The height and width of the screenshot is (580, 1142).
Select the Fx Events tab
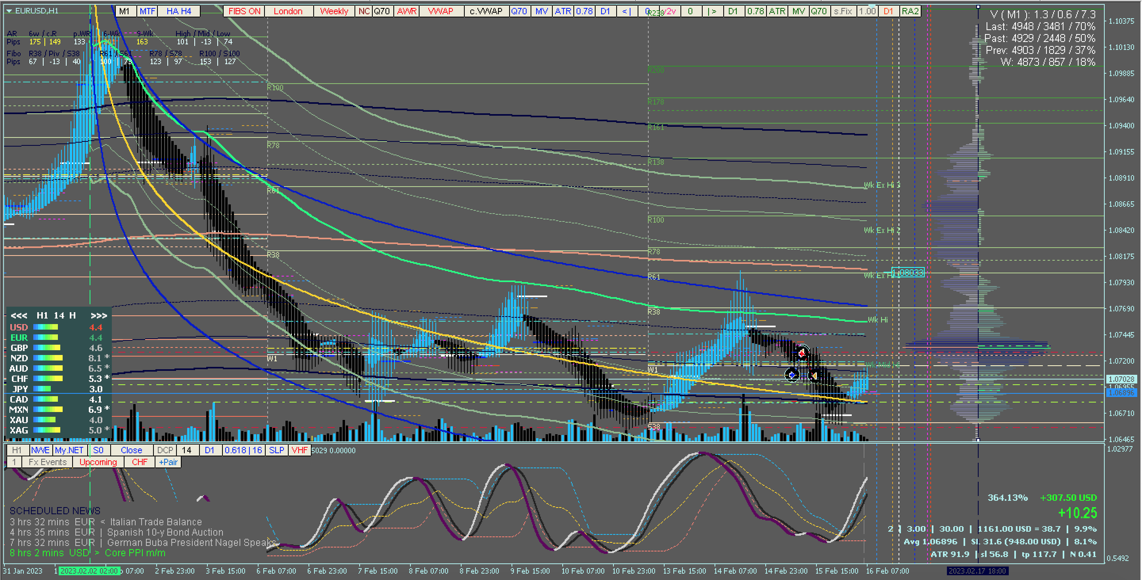point(48,462)
